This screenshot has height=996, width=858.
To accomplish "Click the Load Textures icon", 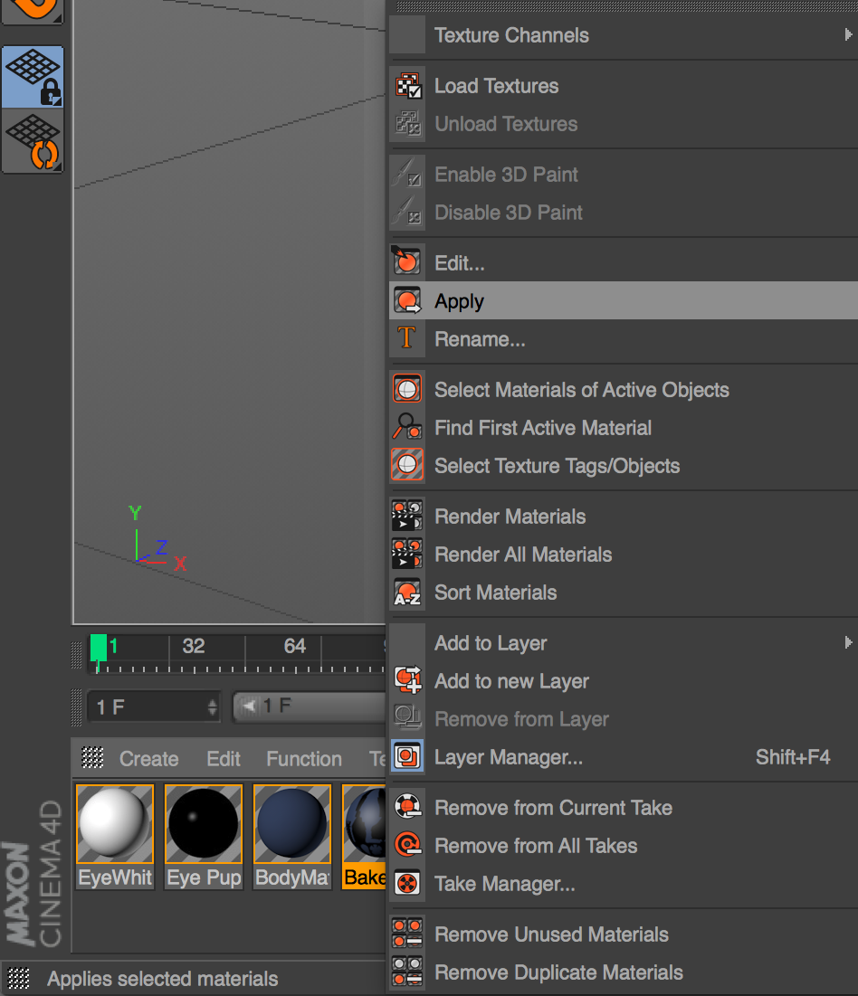I will coord(407,86).
